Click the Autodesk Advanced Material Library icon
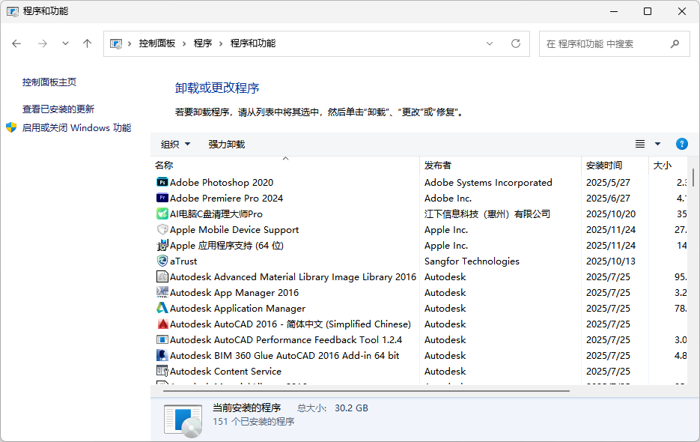Viewport: 700px width, 442px height. (162, 276)
